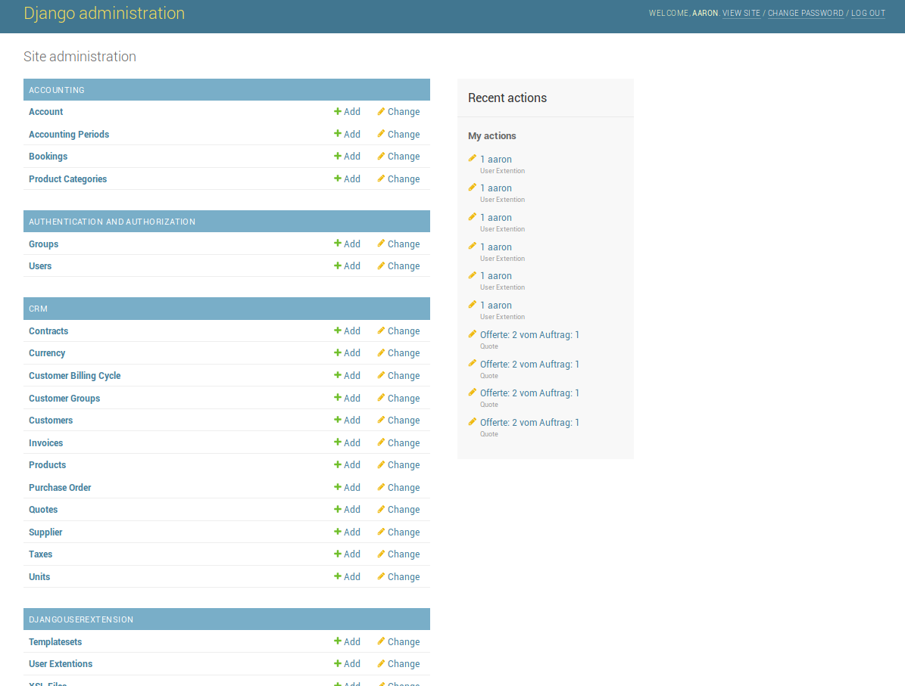The height and width of the screenshot is (686, 905).
Task: Open the User Extentions model list
Action: pos(61,663)
